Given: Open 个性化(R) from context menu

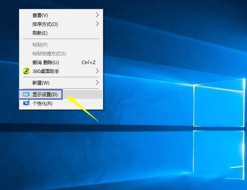Looking at the screenshot, I should point(61,103).
